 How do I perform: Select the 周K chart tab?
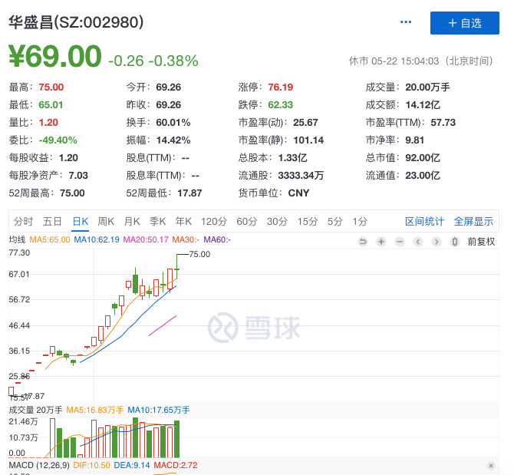pos(106,222)
